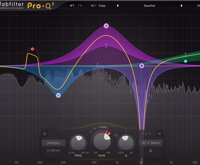Click the scissors split band icon
Viewport: 200px width, 165px height.
pyautogui.click(x=150, y=151)
